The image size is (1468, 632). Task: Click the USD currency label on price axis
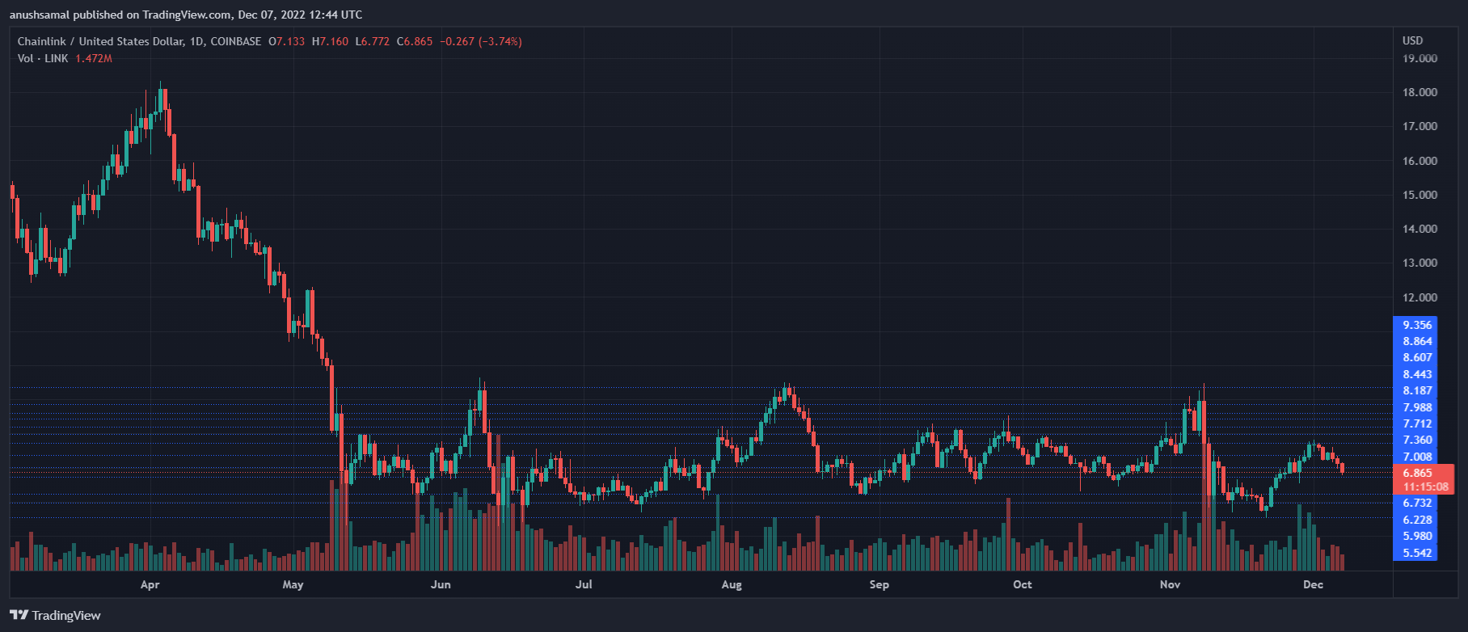click(x=1412, y=40)
